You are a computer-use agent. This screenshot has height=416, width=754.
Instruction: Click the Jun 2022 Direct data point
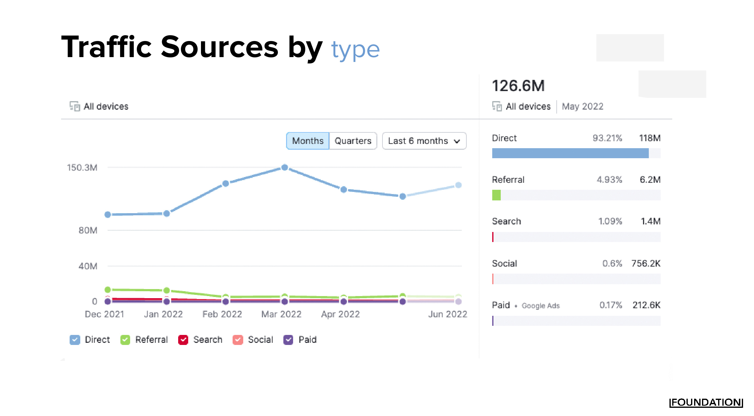click(458, 185)
